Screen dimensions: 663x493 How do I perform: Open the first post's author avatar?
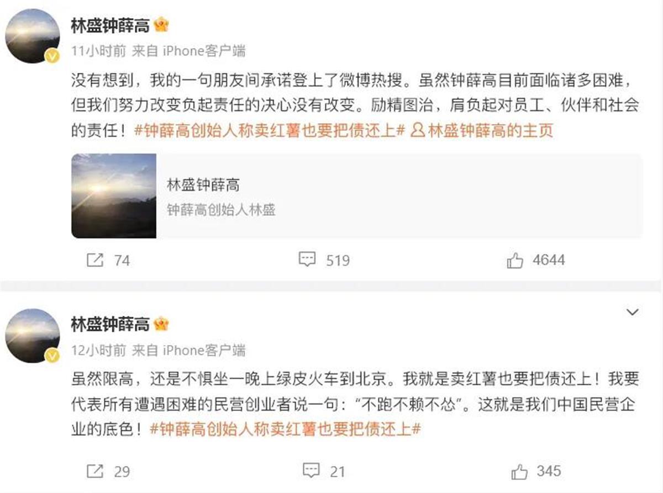coord(32,35)
